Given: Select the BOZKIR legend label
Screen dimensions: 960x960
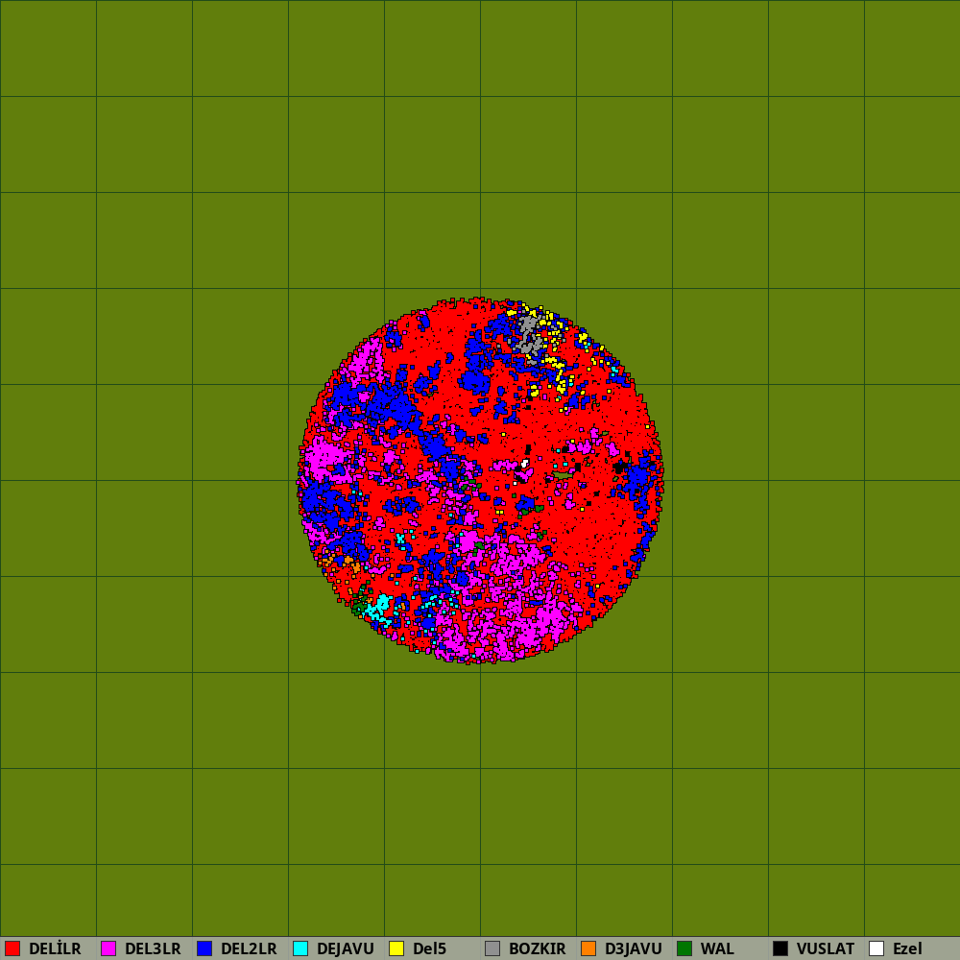Looking at the screenshot, I should click(x=537, y=948).
